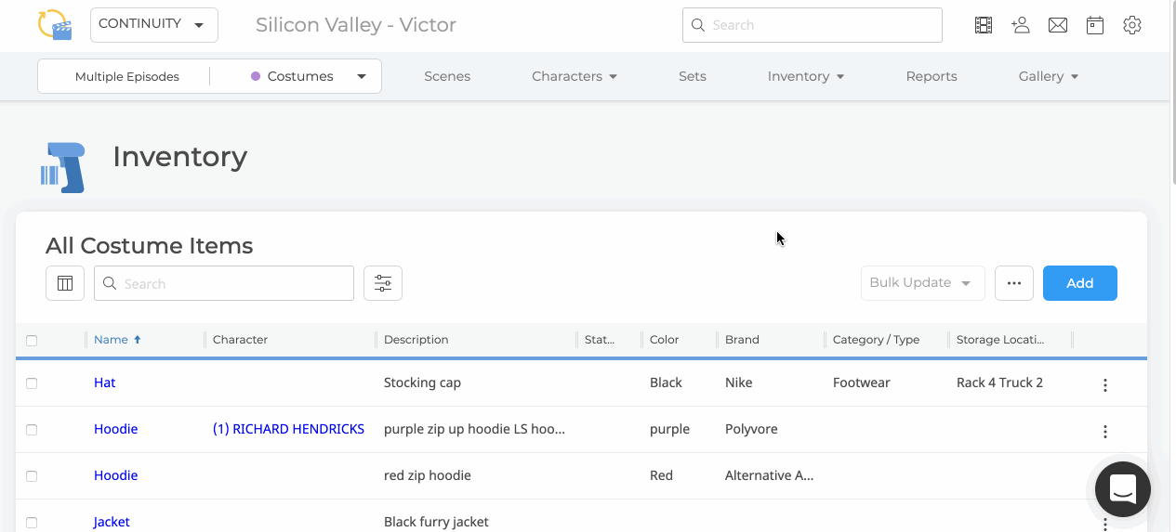The width and height of the screenshot is (1176, 532).
Task: Open the purple Hoodie item link
Action: (x=115, y=429)
